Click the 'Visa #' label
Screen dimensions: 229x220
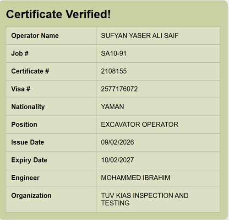coord(21,89)
